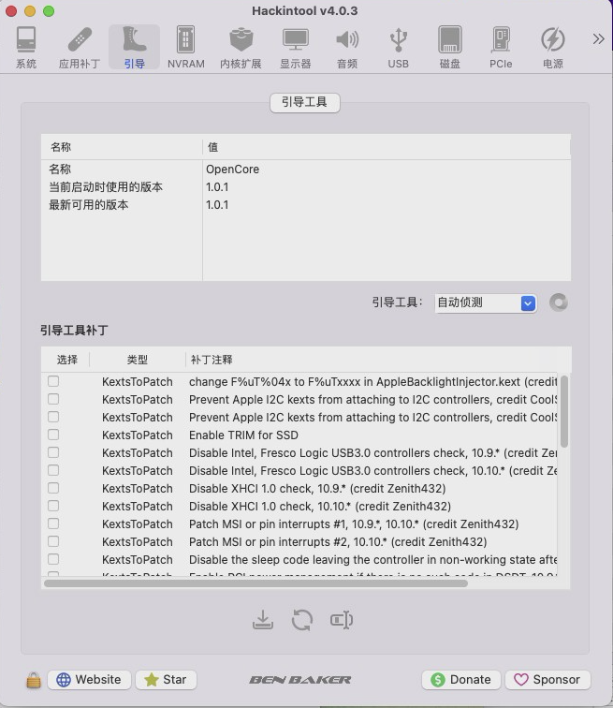Click the 引导工具补丁 section heading

[74, 331]
